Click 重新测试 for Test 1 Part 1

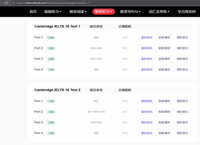147,38
